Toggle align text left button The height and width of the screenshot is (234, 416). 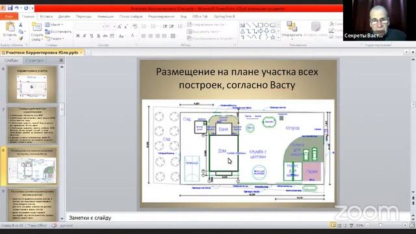point(144,36)
